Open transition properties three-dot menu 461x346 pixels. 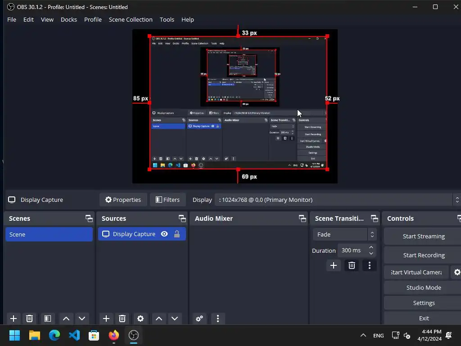point(370,265)
